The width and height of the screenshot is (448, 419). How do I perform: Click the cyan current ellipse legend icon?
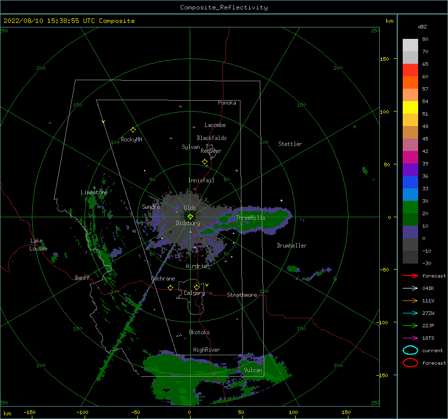pos(410,350)
